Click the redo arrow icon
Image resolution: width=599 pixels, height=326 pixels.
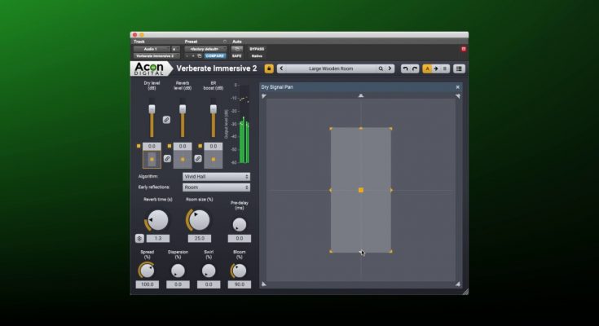pos(415,68)
